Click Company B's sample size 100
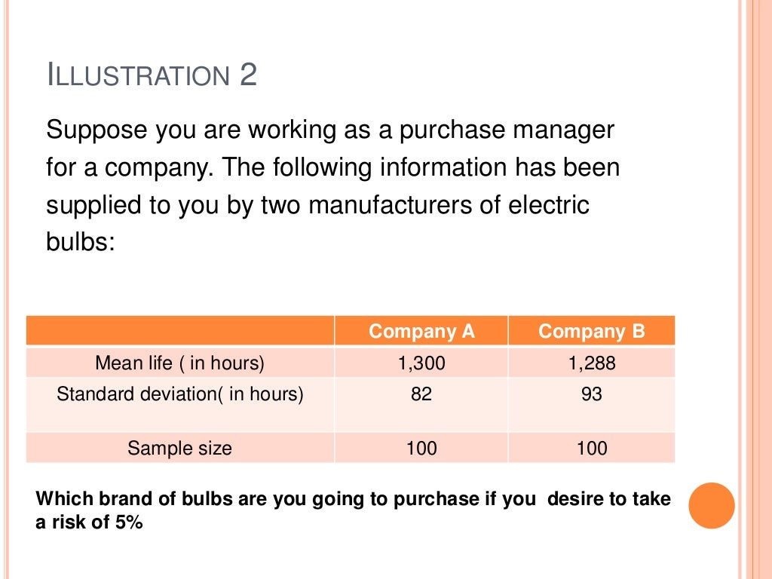The height and width of the screenshot is (579, 772). [x=591, y=448]
